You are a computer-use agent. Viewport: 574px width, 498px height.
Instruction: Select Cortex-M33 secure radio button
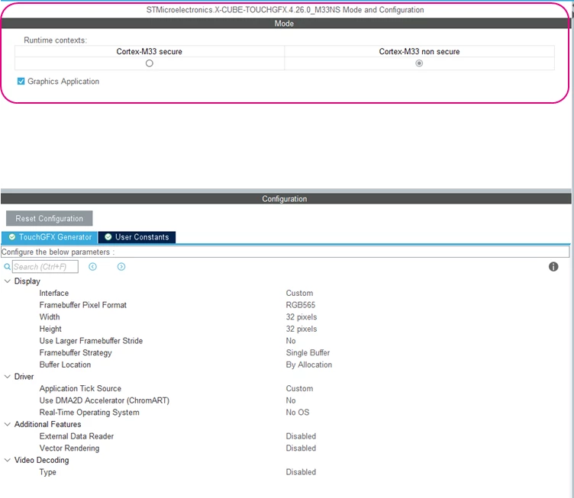tap(150, 63)
